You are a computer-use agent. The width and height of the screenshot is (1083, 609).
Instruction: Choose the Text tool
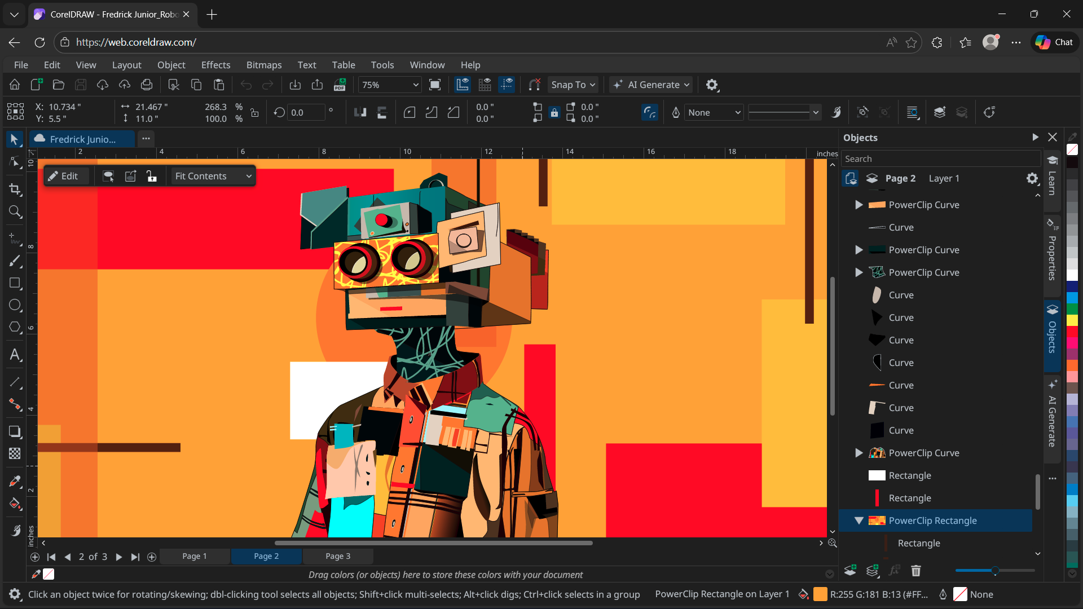pos(15,355)
